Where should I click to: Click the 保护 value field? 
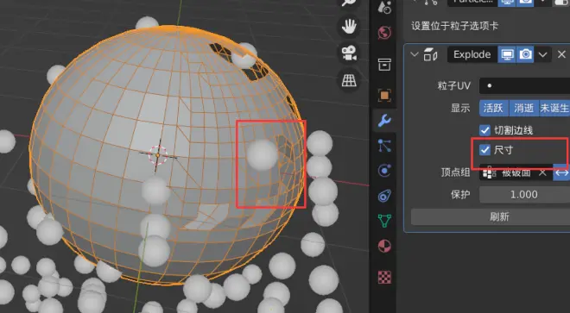coord(524,194)
